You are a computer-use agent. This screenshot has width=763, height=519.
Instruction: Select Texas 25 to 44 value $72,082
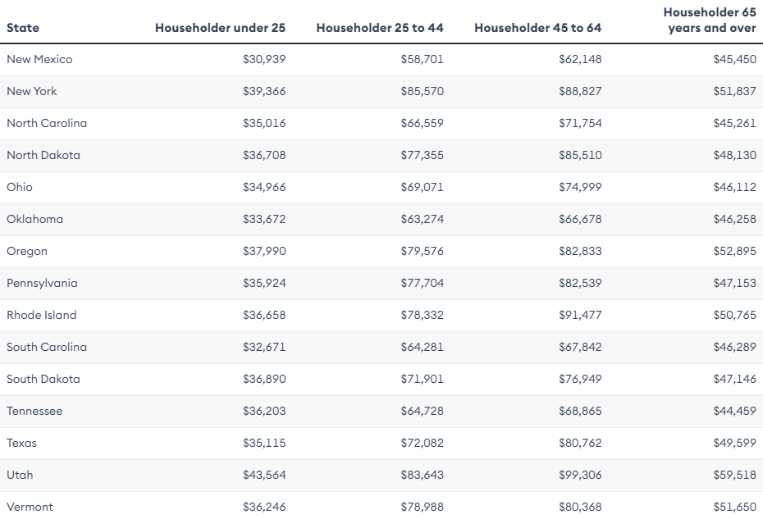tap(422, 443)
